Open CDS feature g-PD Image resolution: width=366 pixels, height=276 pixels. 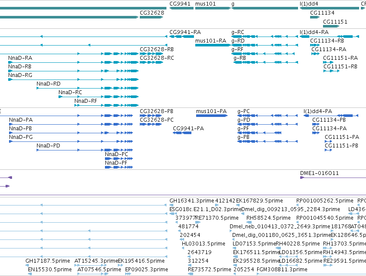(x=244, y=120)
